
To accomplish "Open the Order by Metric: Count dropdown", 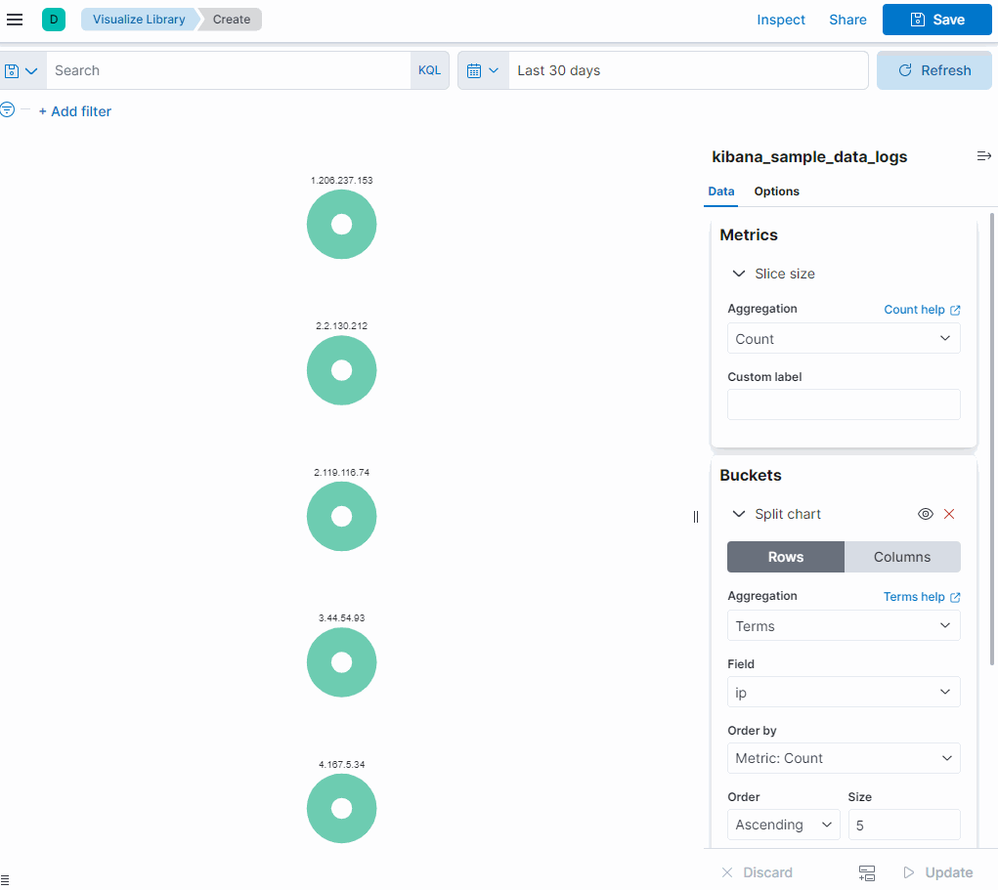I will (844, 758).
